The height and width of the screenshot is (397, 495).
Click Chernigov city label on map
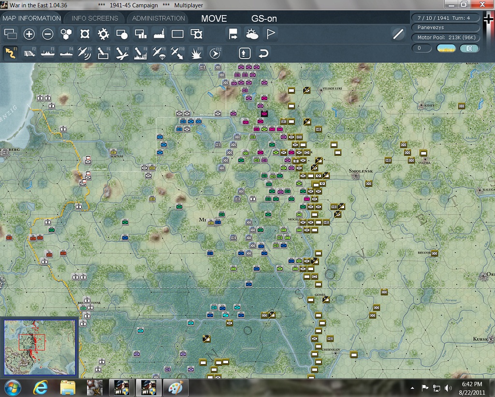coord(331,350)
